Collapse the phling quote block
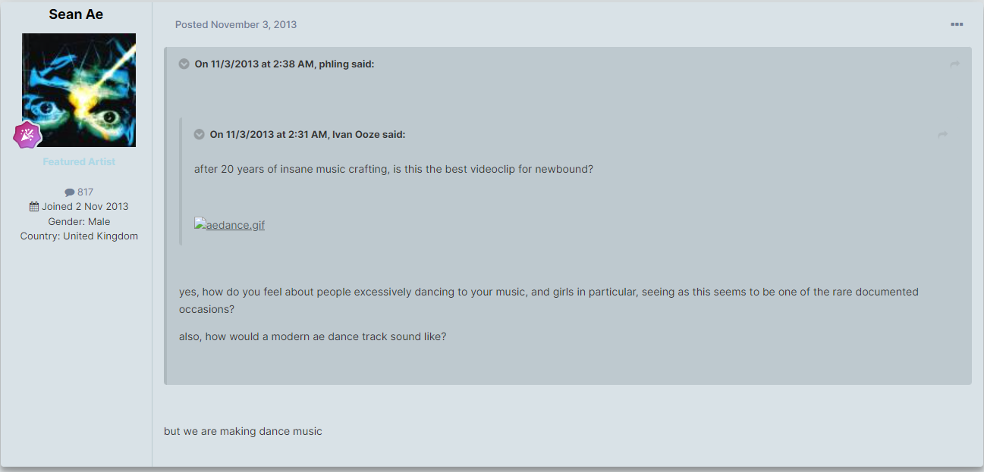Screen dimensions: 984x472 click(x=184, y=64)
